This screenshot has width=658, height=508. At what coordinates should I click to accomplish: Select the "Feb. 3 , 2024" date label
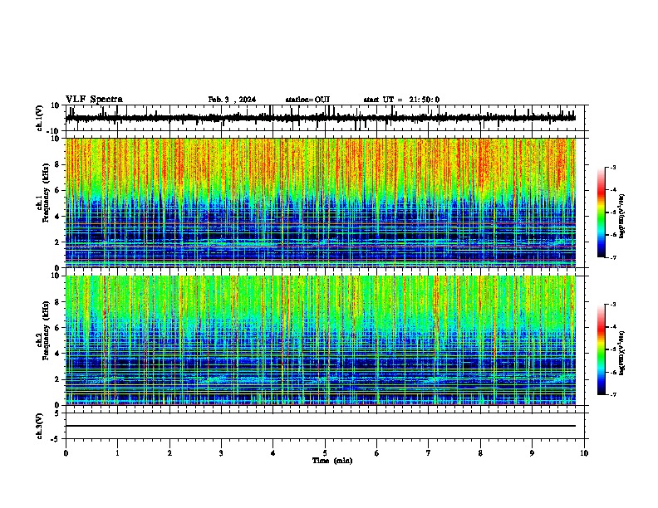(232, 100)
